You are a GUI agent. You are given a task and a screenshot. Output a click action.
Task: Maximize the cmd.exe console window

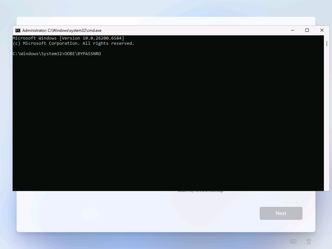(307, 30)
